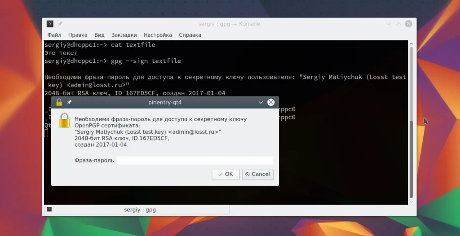Open the Закладки menu

pyautogui.click(x=124, y=35)
